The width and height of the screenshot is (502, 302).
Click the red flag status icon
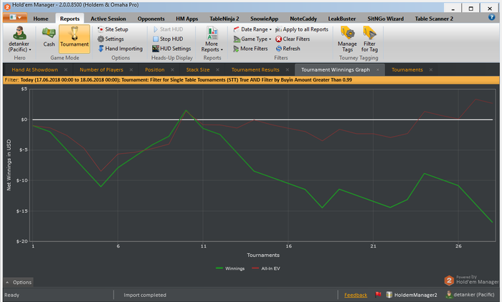(378, 294)
